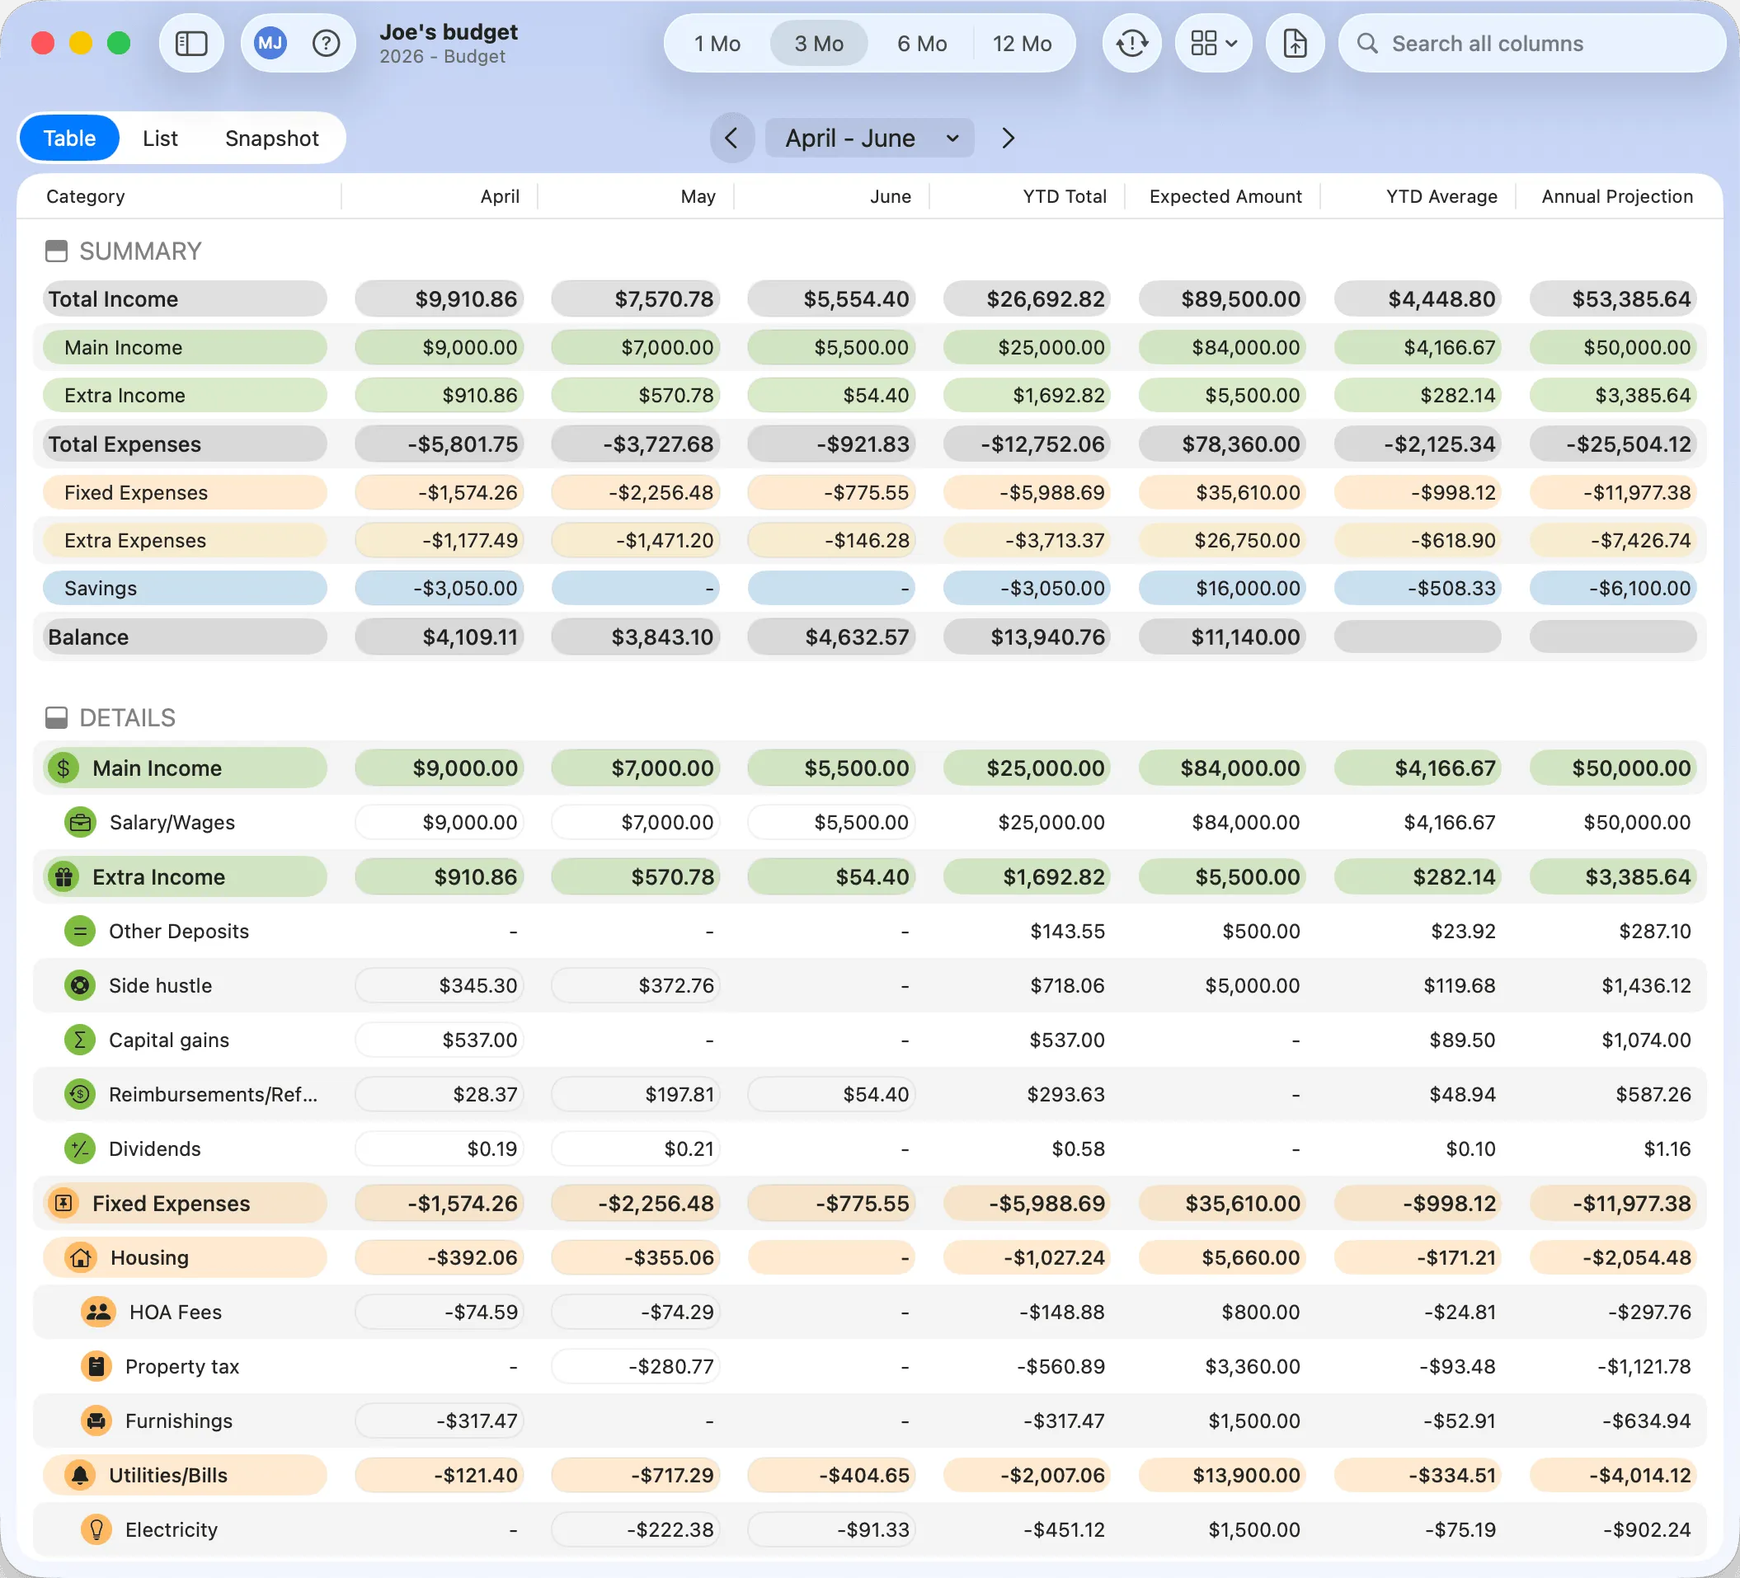Click the Side hustle icon
This screenshot has width=1740, height=1578.
[80, 985]
